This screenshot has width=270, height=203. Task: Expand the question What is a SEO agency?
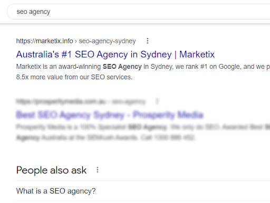pos(143,191)
